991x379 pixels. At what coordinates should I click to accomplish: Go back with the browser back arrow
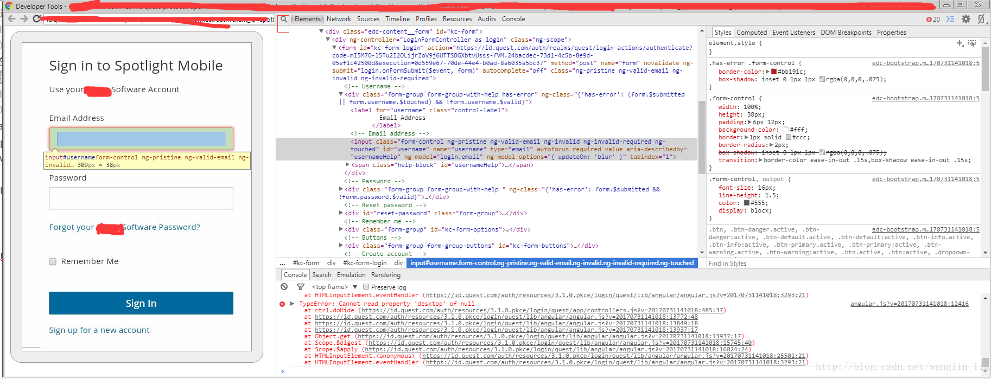(x=11, y=18)
